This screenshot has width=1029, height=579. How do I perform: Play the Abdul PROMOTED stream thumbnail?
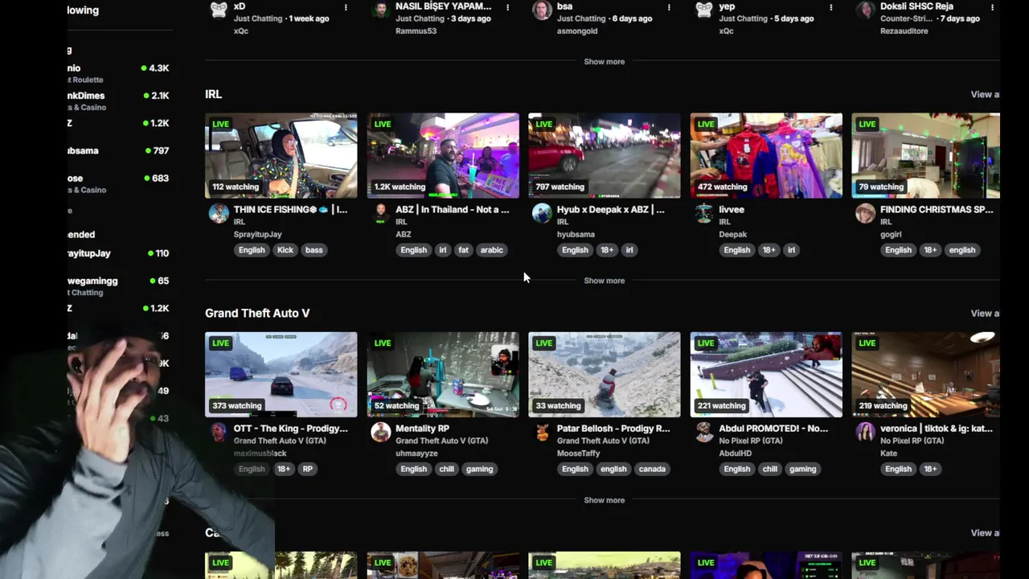[x=766, y=375]
